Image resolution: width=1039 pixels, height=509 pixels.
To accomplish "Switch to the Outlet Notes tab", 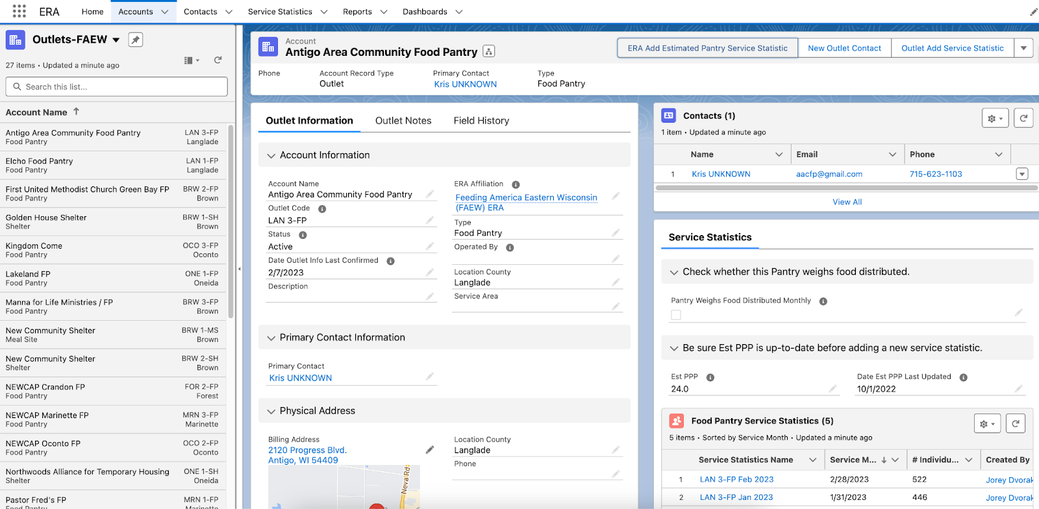I will [x=403, y=121].
